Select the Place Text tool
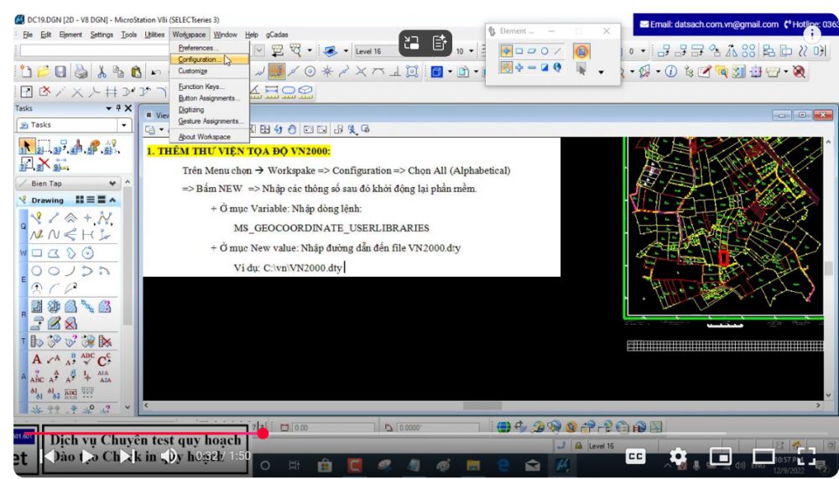839x479 pixels. click(39, 360)
